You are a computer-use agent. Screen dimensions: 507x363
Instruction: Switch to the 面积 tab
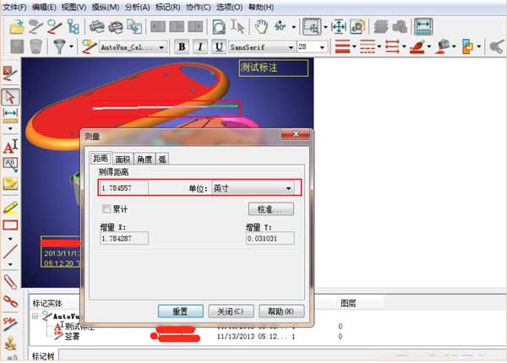pyautogui.click(x=123, y=160)
